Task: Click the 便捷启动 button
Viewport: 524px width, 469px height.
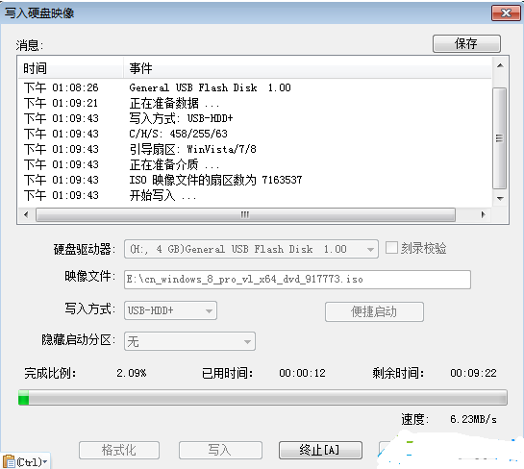Action: (374, 311)
